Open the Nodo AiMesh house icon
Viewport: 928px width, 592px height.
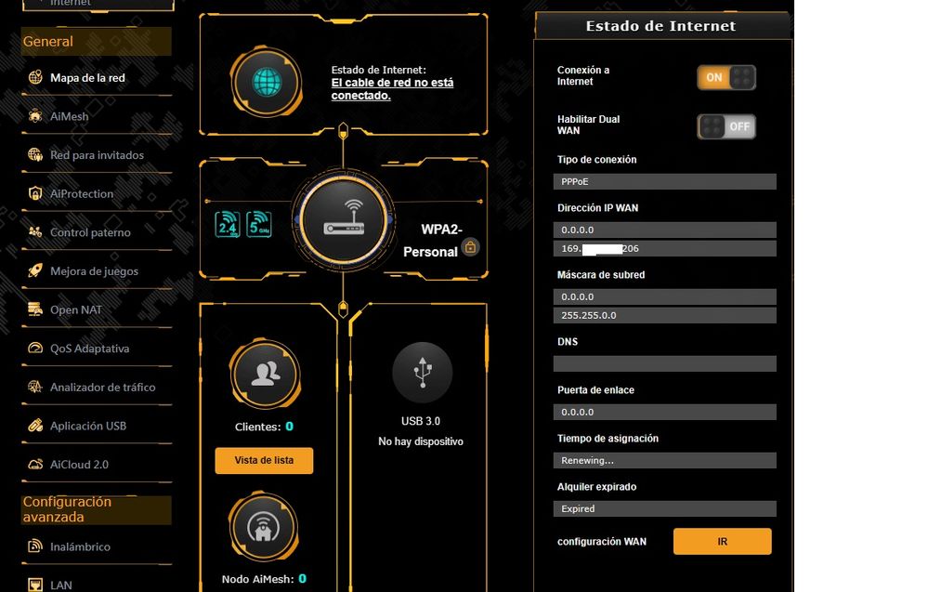(x=264, y=527)
